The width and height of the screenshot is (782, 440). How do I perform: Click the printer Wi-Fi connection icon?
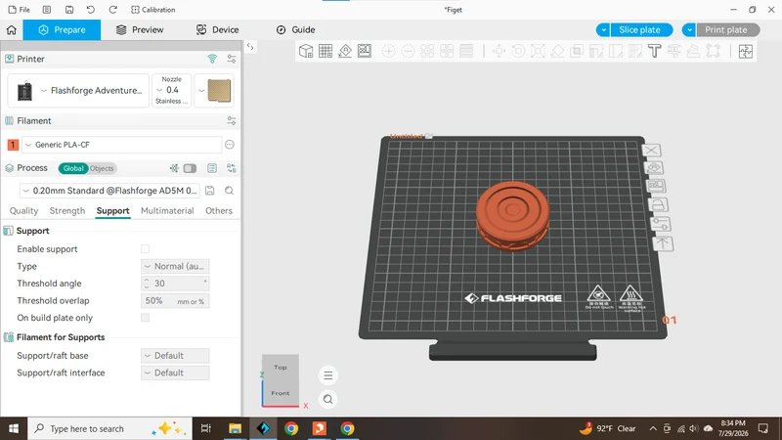click(x=212, y=59)
